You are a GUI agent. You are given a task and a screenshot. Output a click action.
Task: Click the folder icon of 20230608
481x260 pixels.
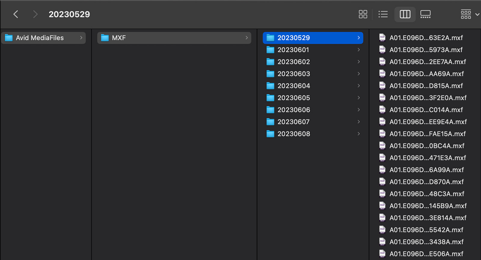tap(271, 134)
